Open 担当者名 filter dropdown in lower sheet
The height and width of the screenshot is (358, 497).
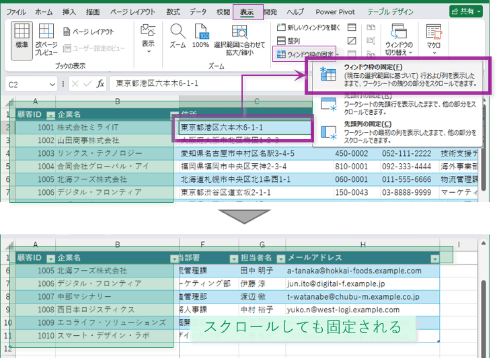281,259
